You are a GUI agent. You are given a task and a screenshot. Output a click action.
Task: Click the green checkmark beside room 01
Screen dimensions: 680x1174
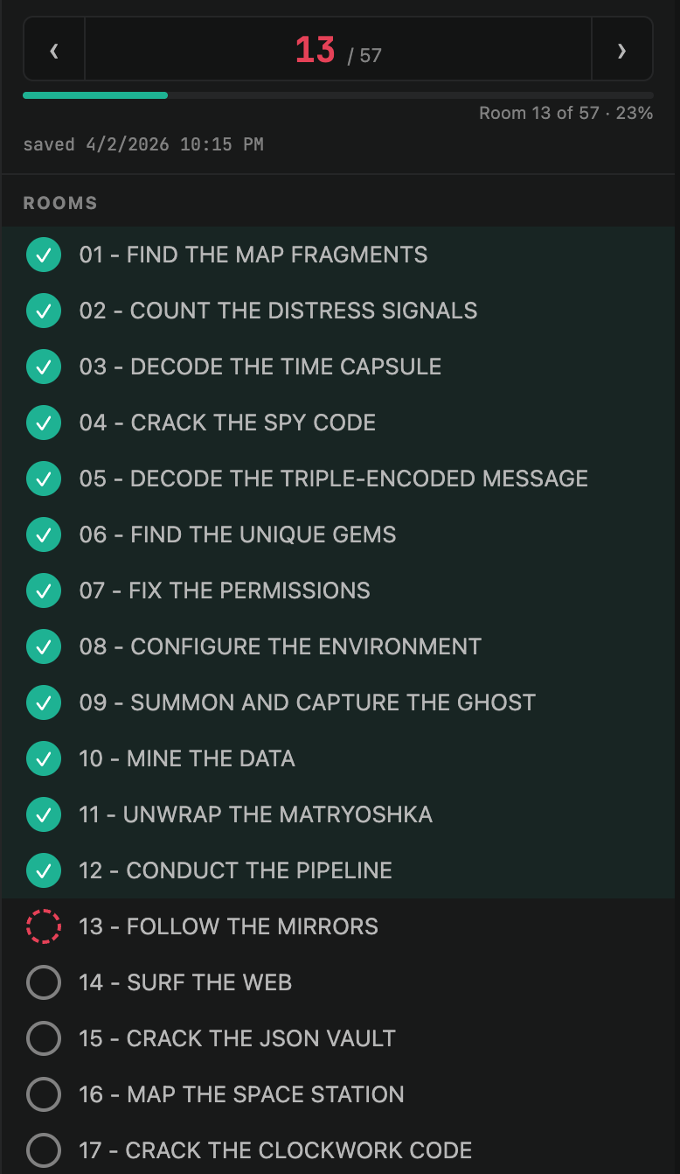(44, 255)
